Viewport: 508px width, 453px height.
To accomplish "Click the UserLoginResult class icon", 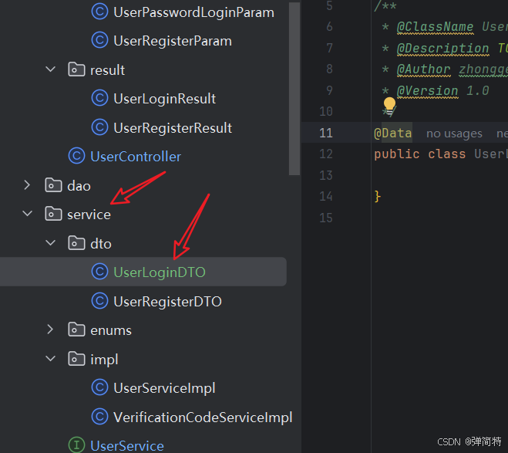I will 99,98.
